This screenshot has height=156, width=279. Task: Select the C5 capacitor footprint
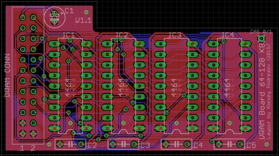(x=229, y=144)
